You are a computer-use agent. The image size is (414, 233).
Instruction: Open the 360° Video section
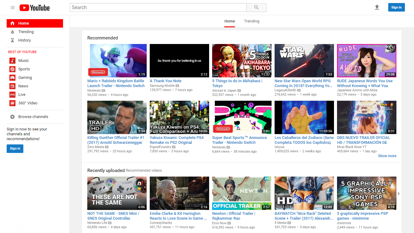(x=12, y=103)
